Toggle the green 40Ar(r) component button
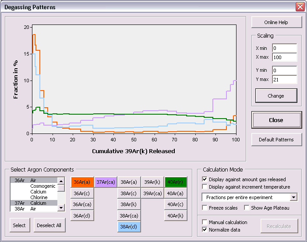The width and height of the screenshot is (307, 242). point(176,182)
